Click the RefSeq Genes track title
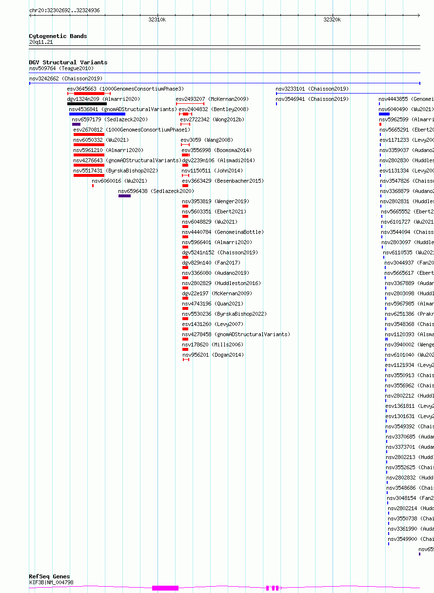 49,576
